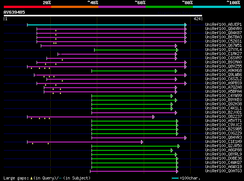Click the 424 query length label
The height and width of the screenshot is (181, 244).
click(197, 19)
